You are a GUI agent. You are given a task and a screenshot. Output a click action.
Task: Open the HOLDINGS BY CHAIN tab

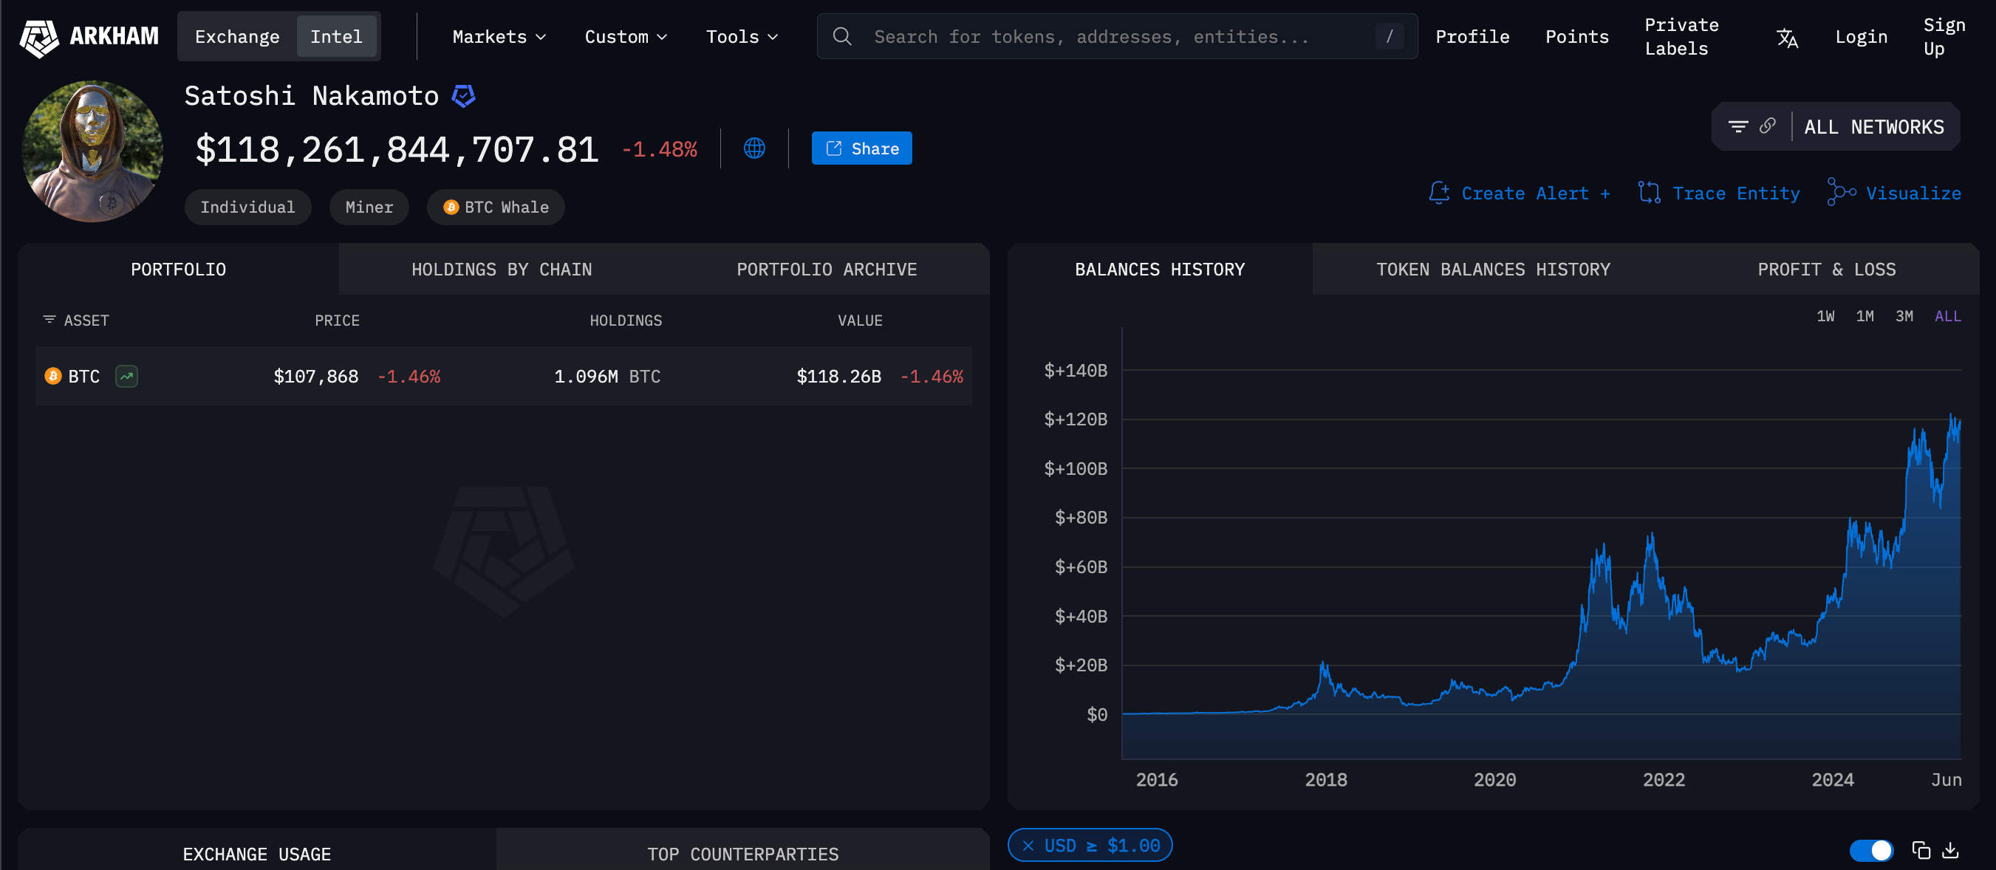[502, 270]
